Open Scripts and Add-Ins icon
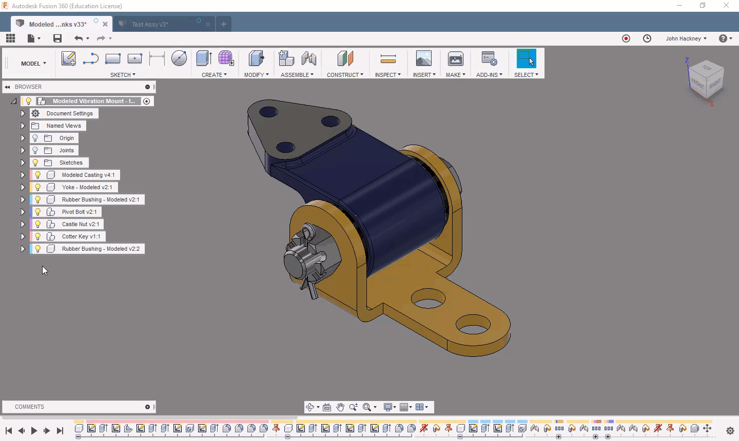Image resolution: width=739 pixels, height=441 pixels. (x=489, y=58)
